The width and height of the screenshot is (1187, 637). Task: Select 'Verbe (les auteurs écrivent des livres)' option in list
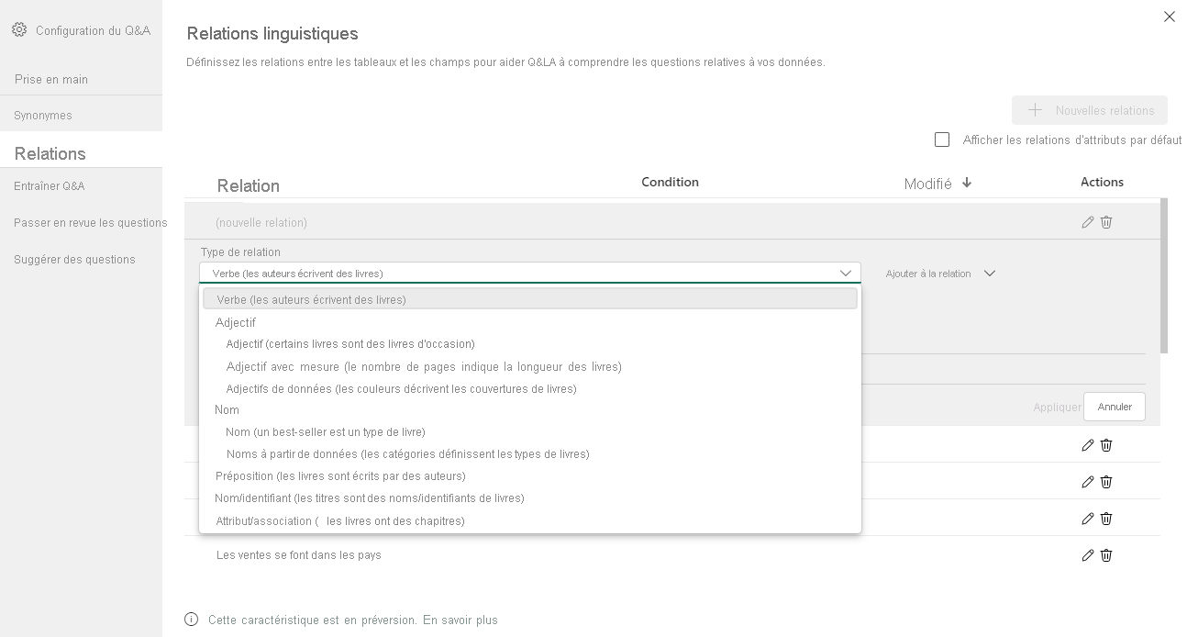[530, 299]
